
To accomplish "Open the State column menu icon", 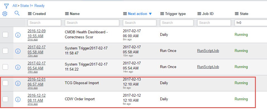I will (237, 14).
